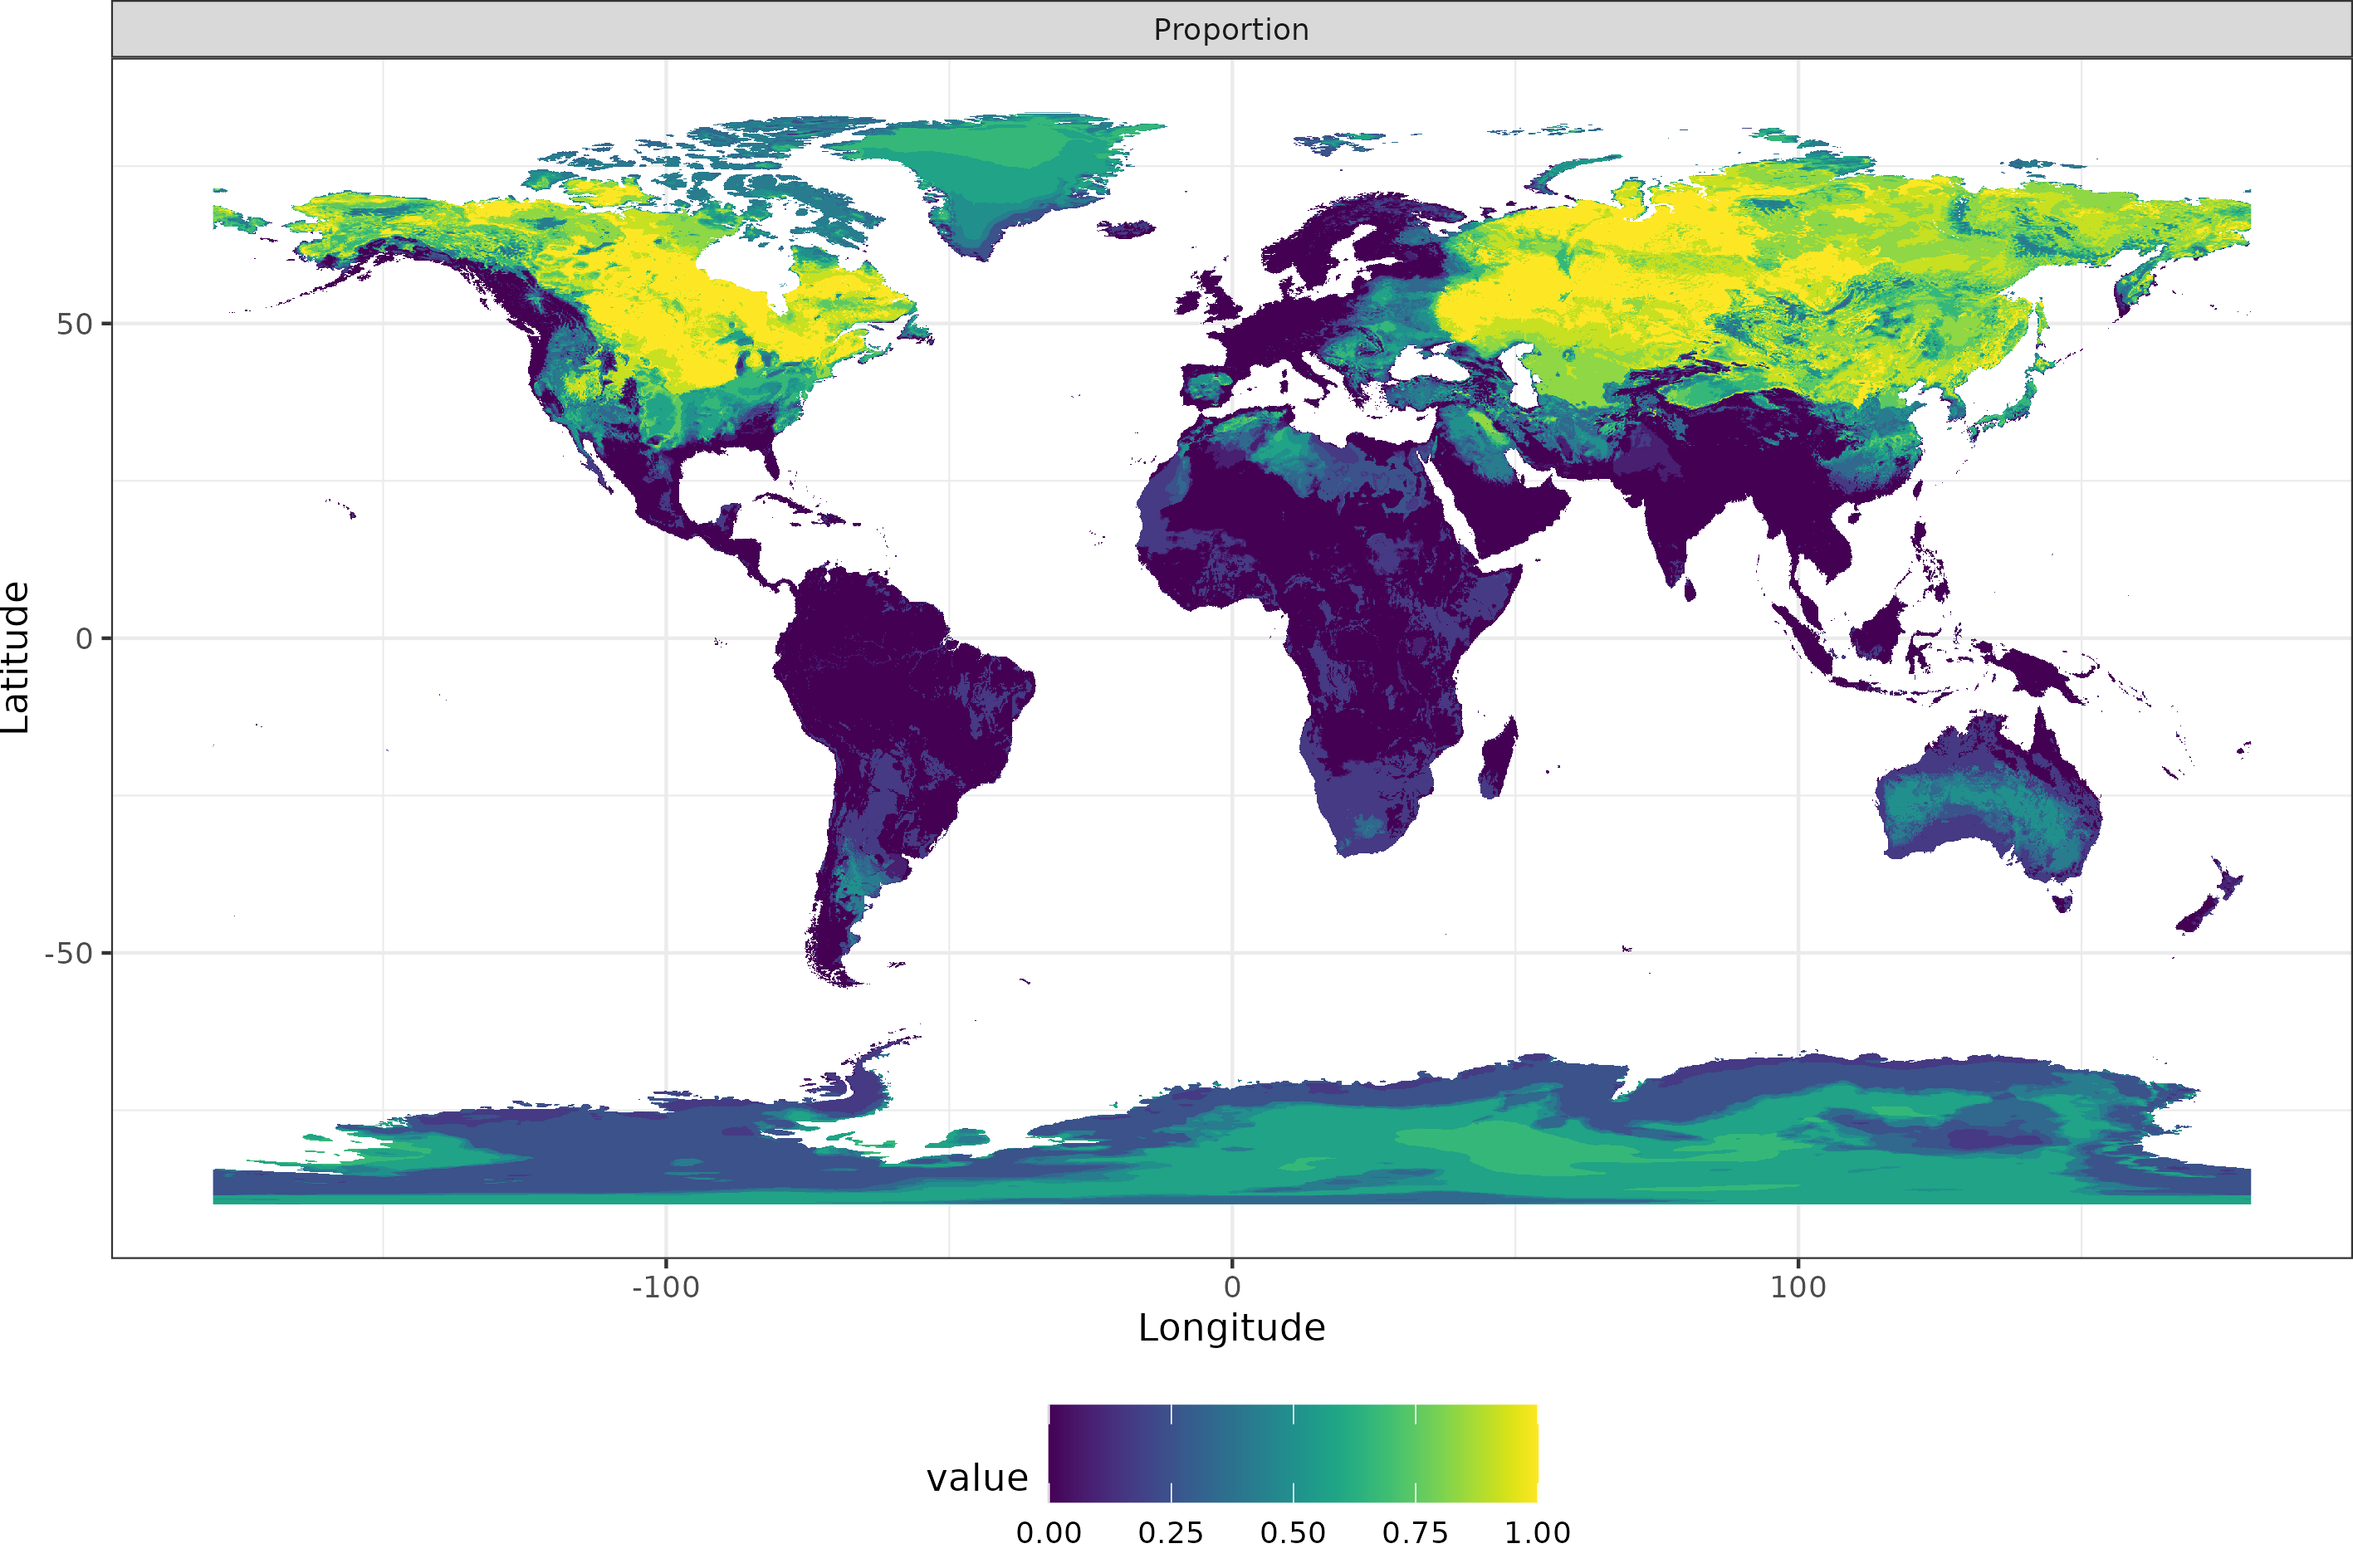
Task: Click the 0 longitude tick label
Action: [1232, 1287]
